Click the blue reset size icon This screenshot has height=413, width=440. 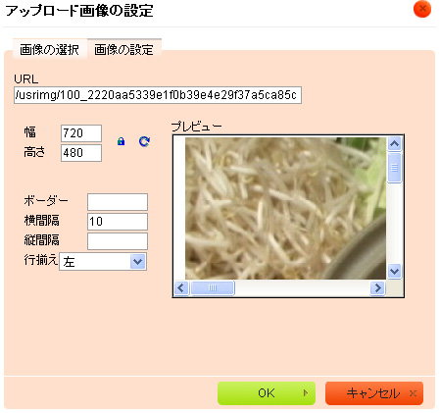[x=144, y=141]
